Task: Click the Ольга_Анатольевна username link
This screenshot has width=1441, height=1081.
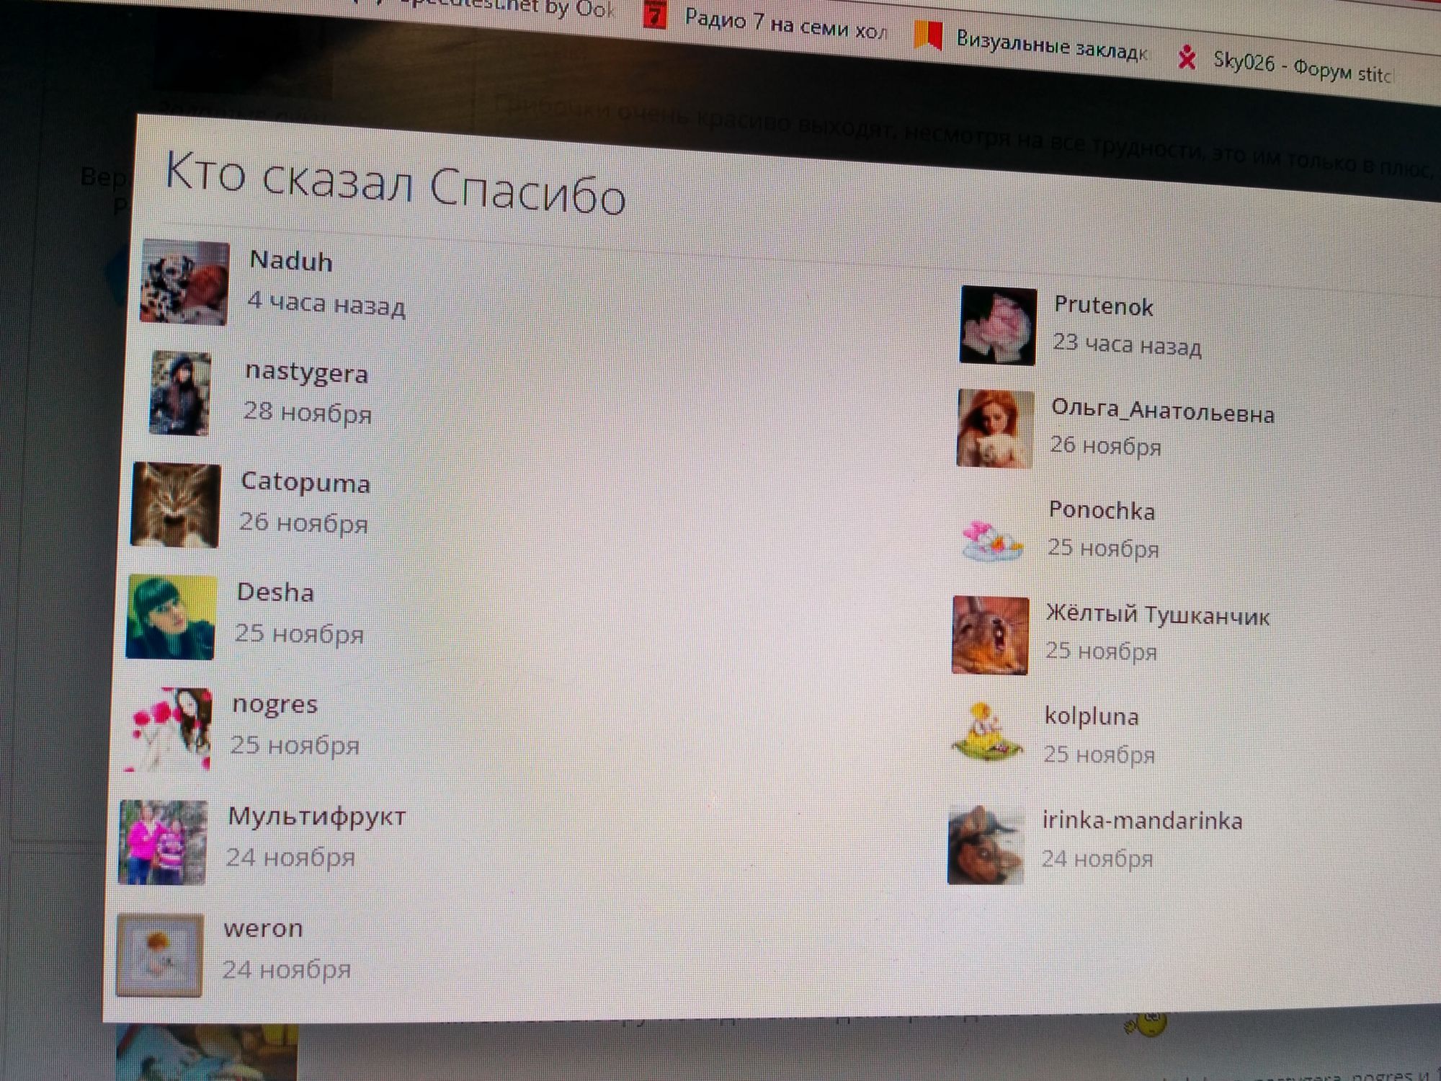Action: [x=1162, y=412]
